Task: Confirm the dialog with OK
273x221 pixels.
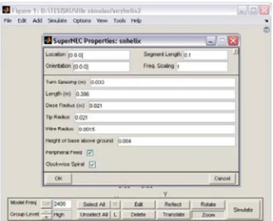Action: click(x=58, y=178)
